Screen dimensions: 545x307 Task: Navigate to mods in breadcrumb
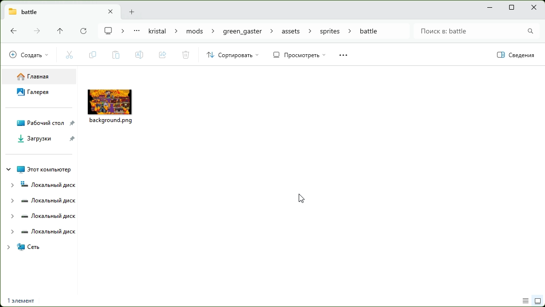[194, 31]
